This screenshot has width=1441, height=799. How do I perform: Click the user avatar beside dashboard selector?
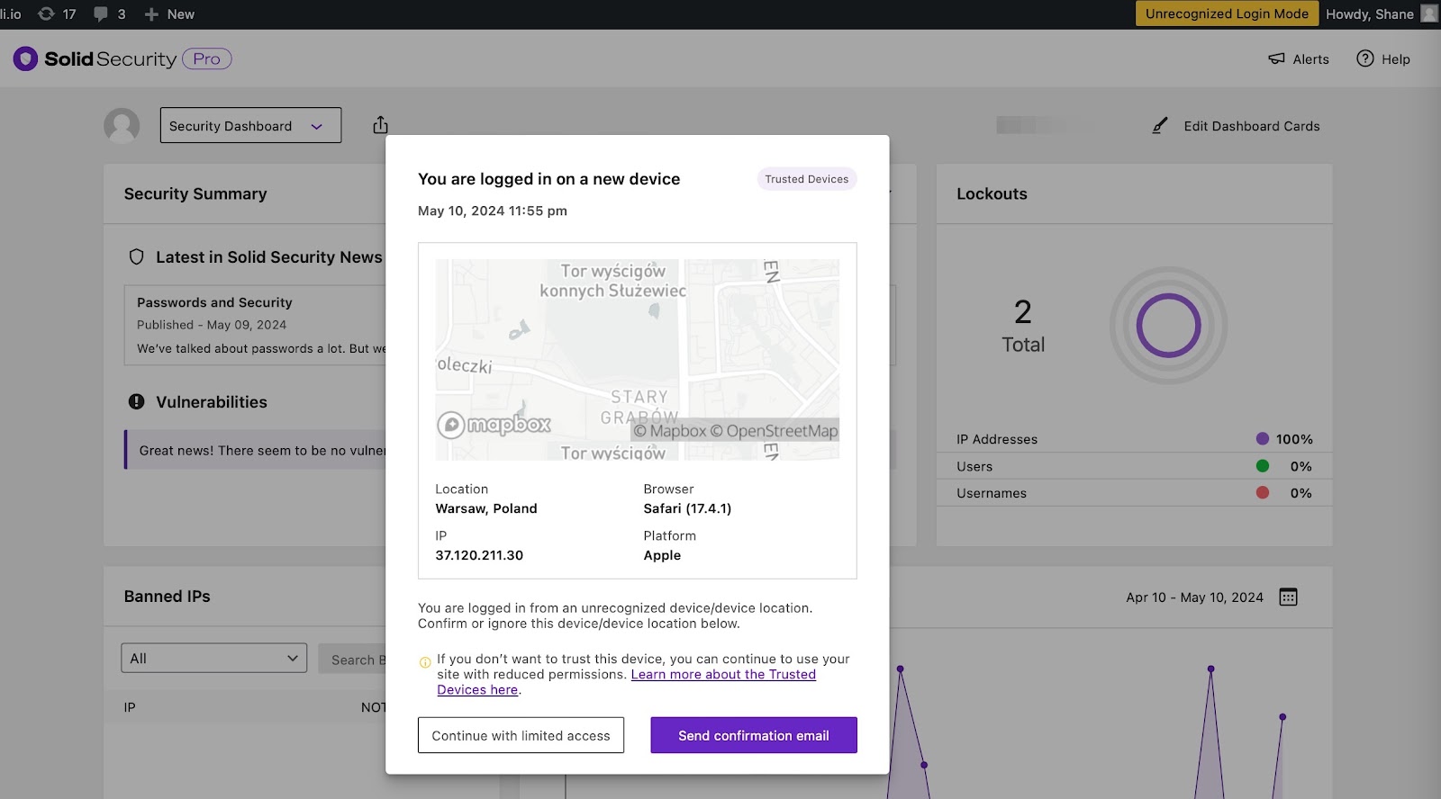[122, 126]
